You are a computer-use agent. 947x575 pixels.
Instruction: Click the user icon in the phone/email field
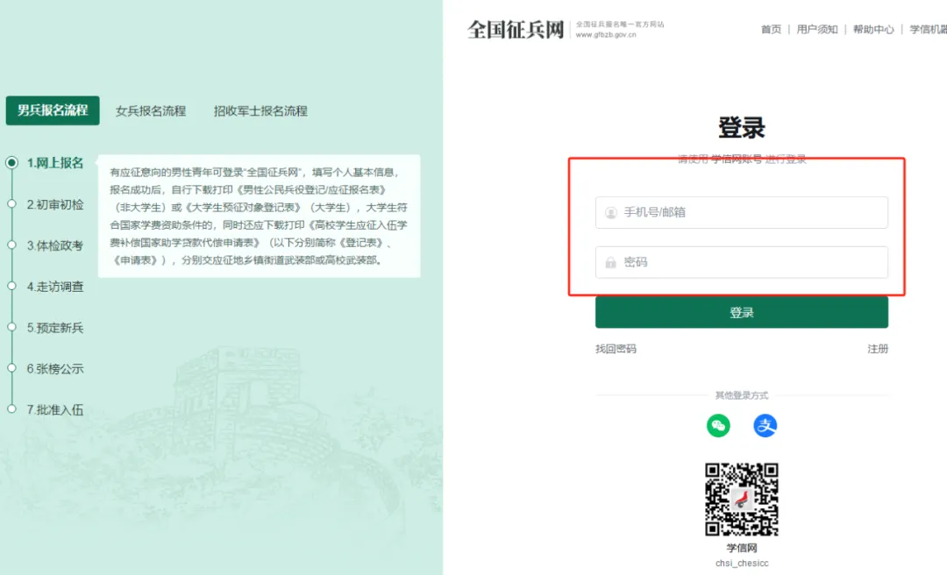tap(610, 213)
